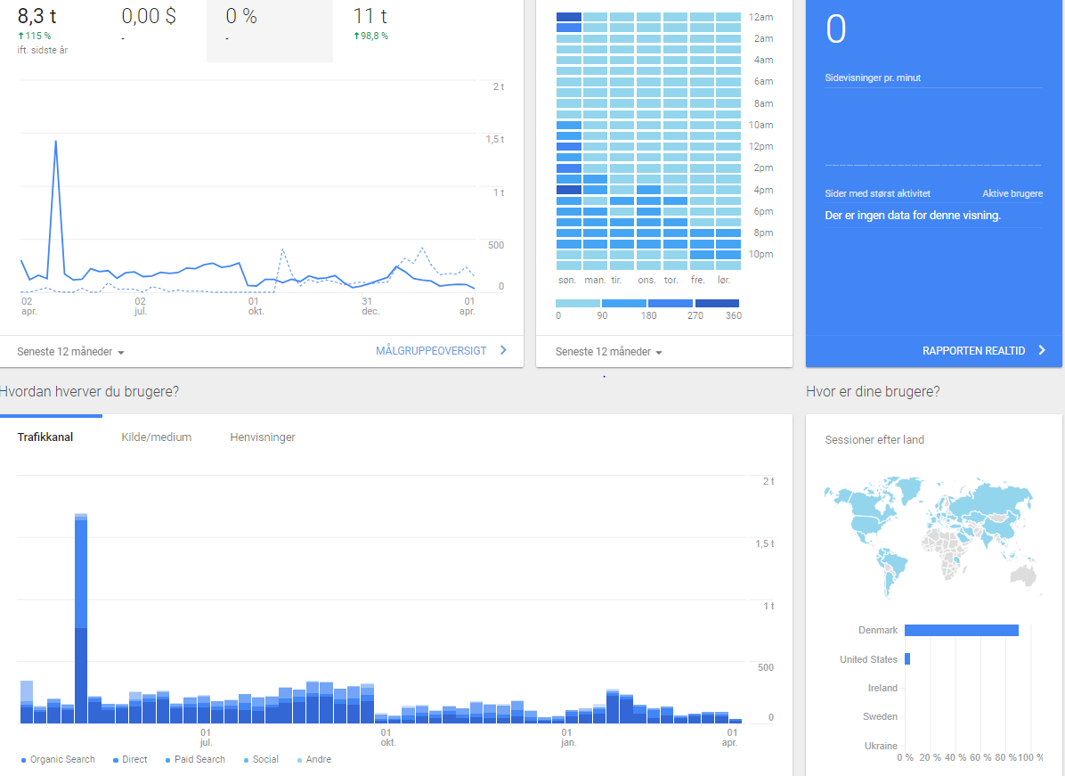Switch to the Henvisninger tab
The height and width of the screenshot is (776, 1065).
coord(263,437)
